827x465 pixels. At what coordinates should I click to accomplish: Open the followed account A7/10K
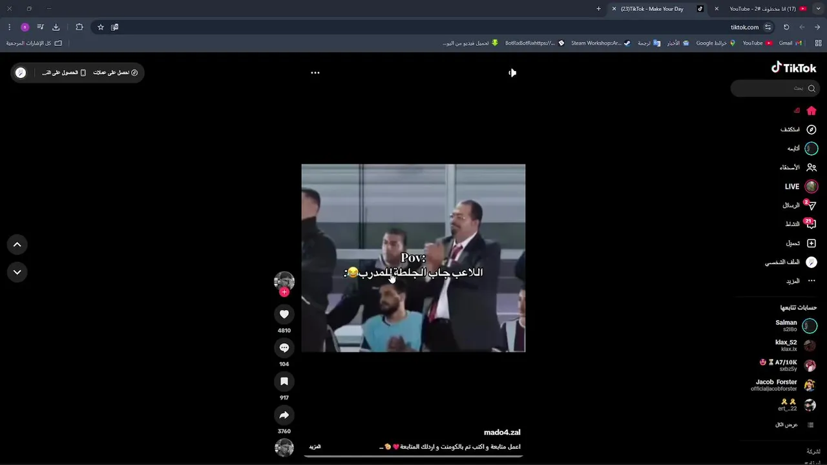click(788, 366)
